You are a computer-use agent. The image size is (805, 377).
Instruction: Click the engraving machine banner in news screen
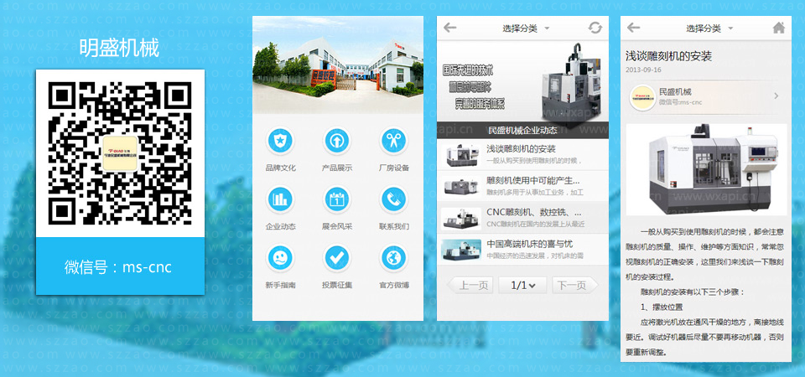coord(522,81)
